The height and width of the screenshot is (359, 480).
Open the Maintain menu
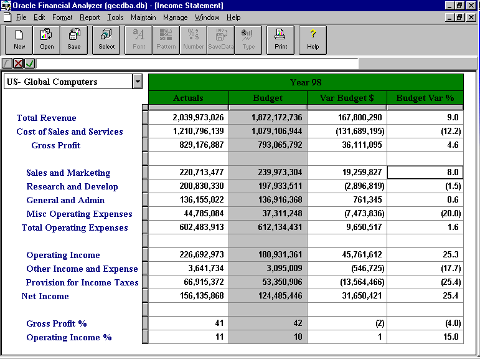(x=143, y=17)
